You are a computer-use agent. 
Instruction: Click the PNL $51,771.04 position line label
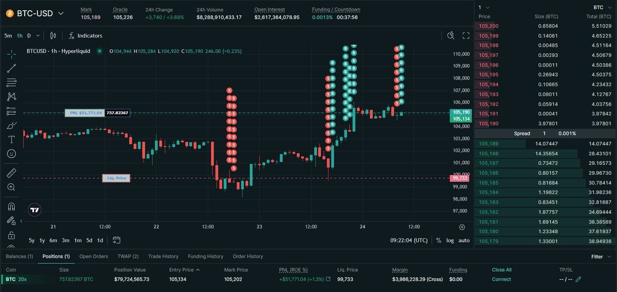(x=84, y=113)
